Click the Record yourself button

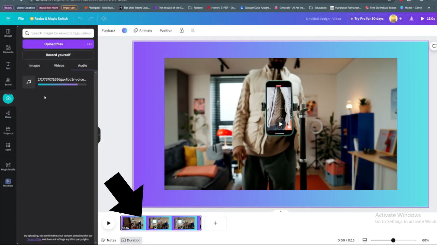(58, 55)
